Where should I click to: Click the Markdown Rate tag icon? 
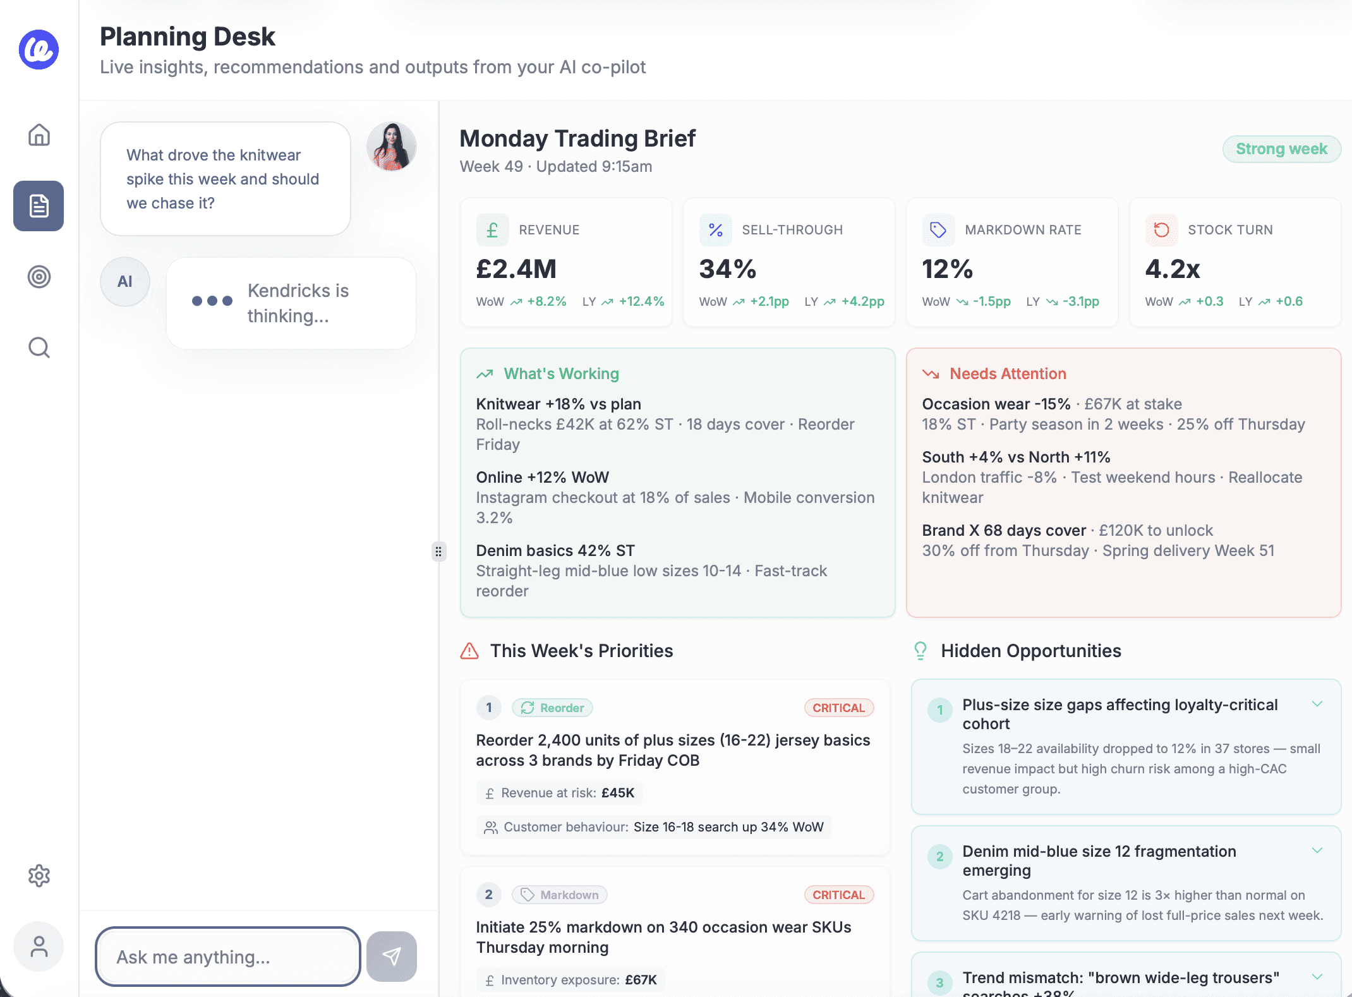pos(938,230)
